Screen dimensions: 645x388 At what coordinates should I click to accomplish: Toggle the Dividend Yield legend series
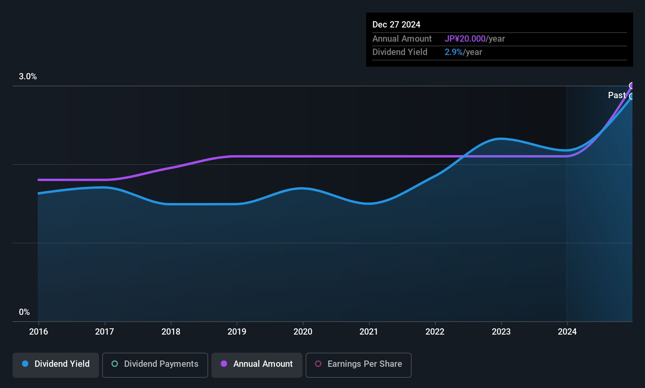[x=56, y=364]
